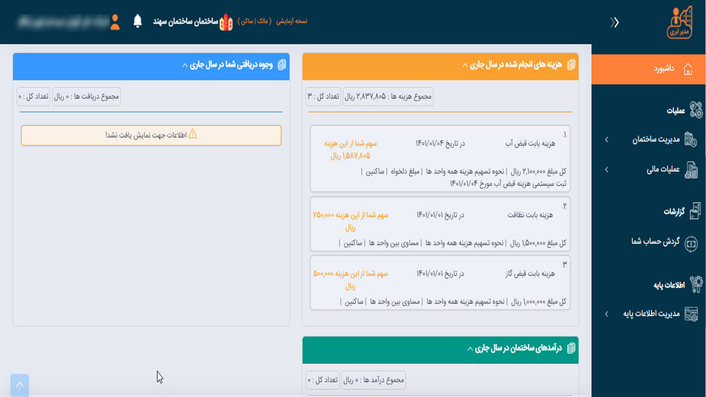
Task: Collapse the درآمدهای ساختمان panel chevron
Action: point(470,349)
